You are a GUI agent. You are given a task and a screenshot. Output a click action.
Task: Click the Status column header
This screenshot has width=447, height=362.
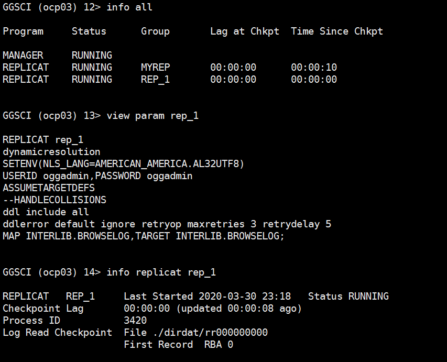point(89,31)
